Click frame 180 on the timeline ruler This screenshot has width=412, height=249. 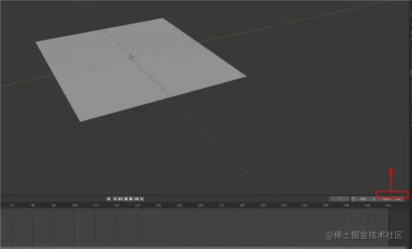tap(242, 205)
